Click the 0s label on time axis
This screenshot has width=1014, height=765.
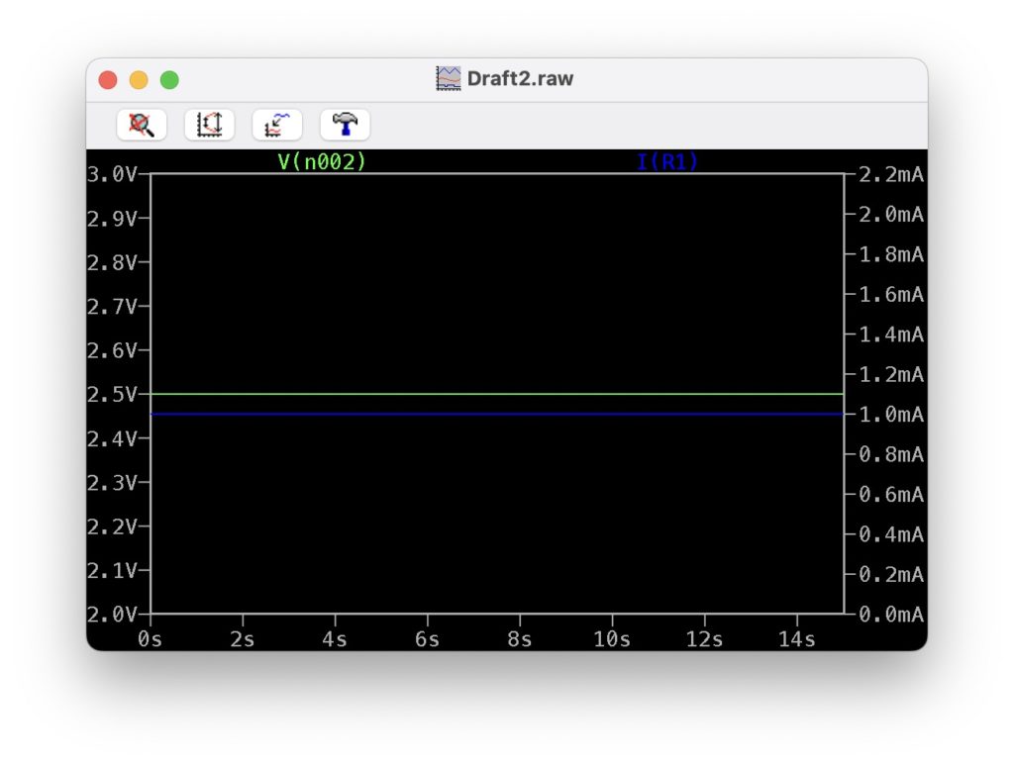pyautogui.click(x=151, y=639)
